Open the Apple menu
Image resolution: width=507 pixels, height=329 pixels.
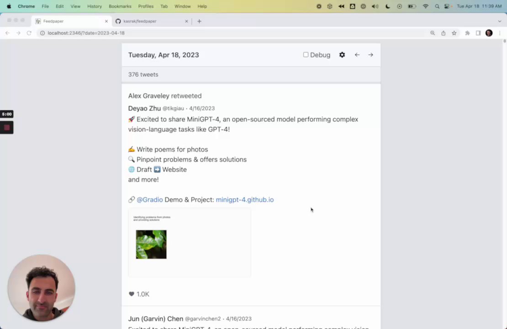pyautogui.click(x=9, y=6)
